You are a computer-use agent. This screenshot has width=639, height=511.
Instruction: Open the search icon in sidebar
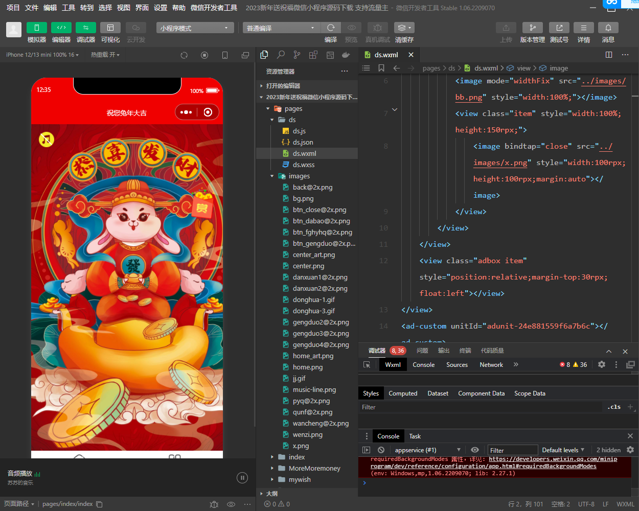[281, 55]
